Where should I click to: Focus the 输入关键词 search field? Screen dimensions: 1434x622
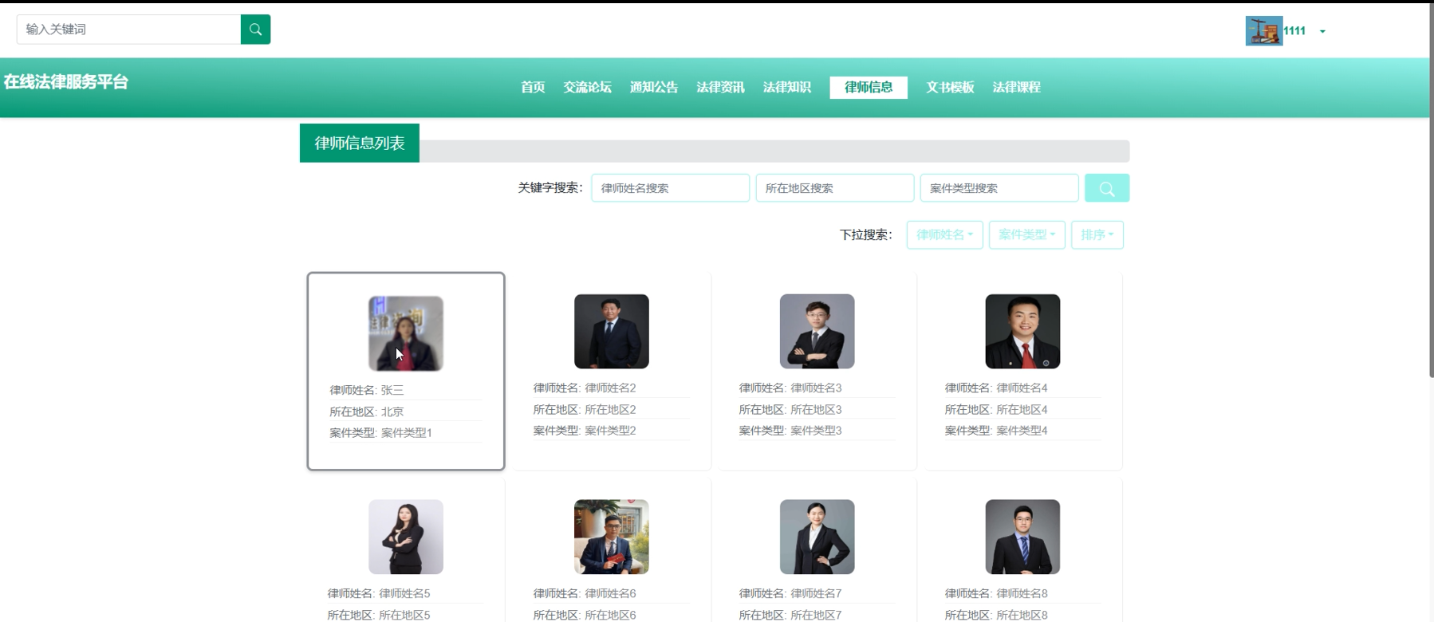point(128,30)
